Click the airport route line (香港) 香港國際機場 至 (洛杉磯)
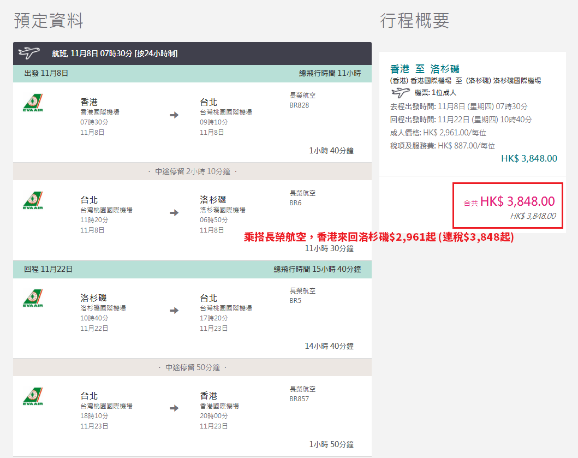 tap(466, 80)
